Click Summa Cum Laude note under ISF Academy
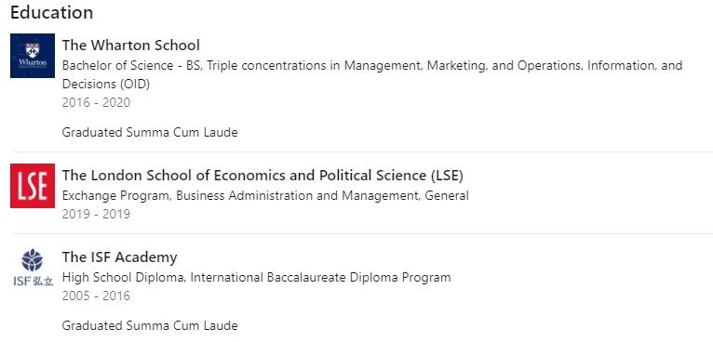713x342 pixels. (150, 325)
